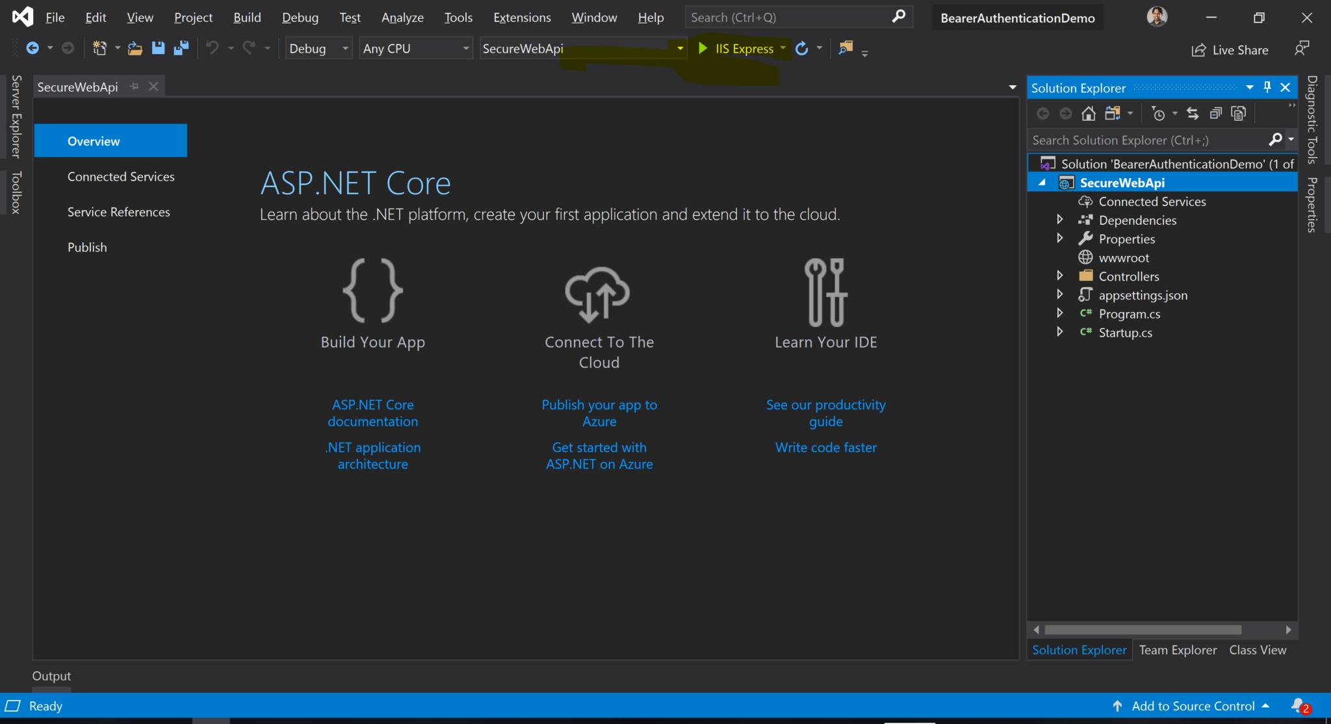1331x724 pixels.
Task: Click the Home icon in Solution Explorer toolbar
Action: (x=1088, y=113)
